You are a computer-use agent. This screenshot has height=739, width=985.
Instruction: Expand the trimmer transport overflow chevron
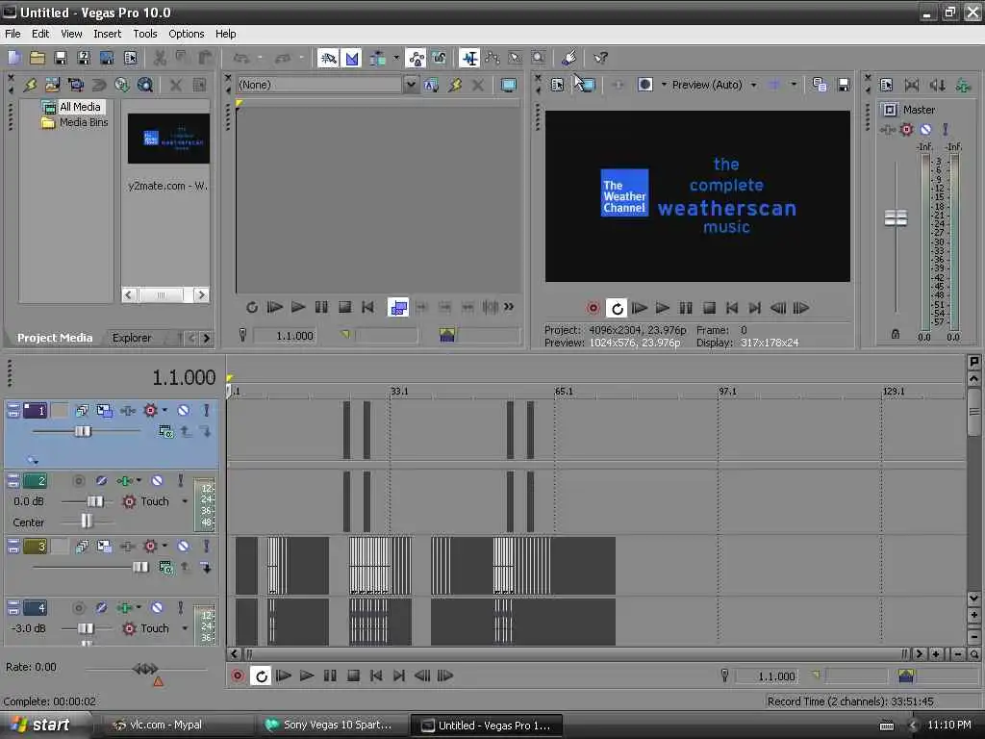coord(508,307)
